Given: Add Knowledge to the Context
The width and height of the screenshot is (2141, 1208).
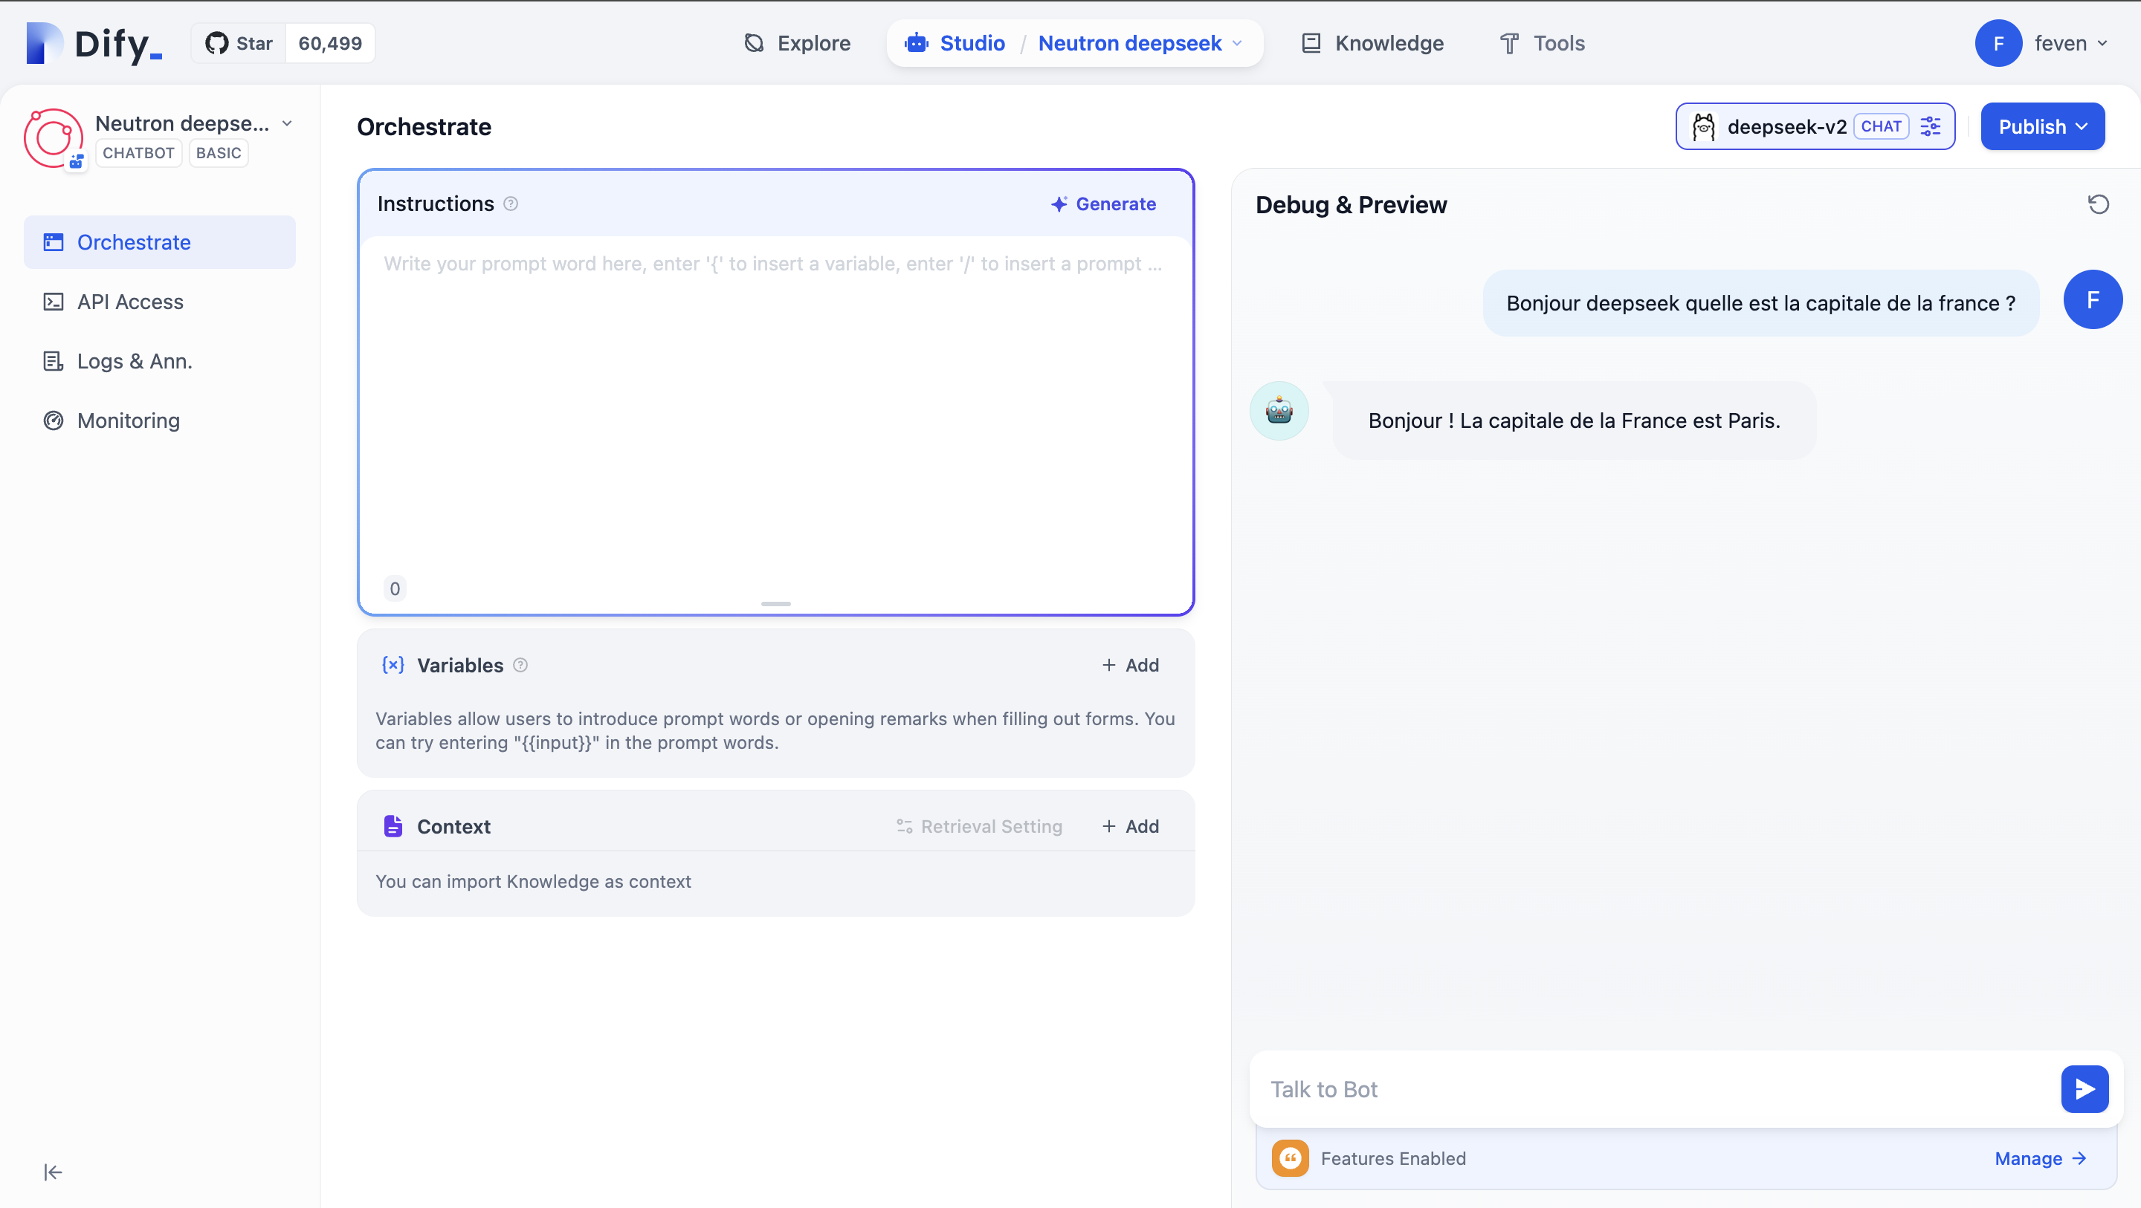Looking at the screenshot, I should click(1130, 826).
